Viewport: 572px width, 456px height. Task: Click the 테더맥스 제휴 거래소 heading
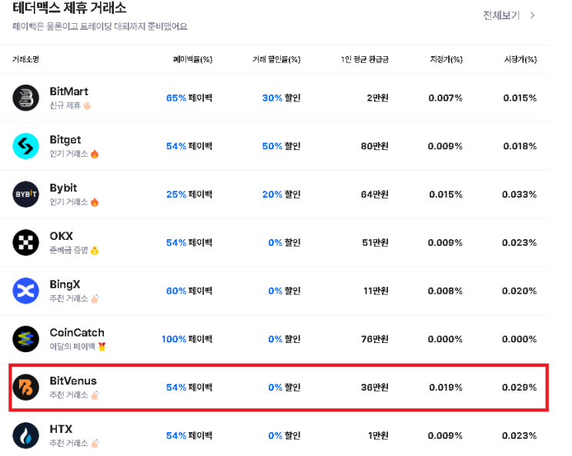[69, 8]
